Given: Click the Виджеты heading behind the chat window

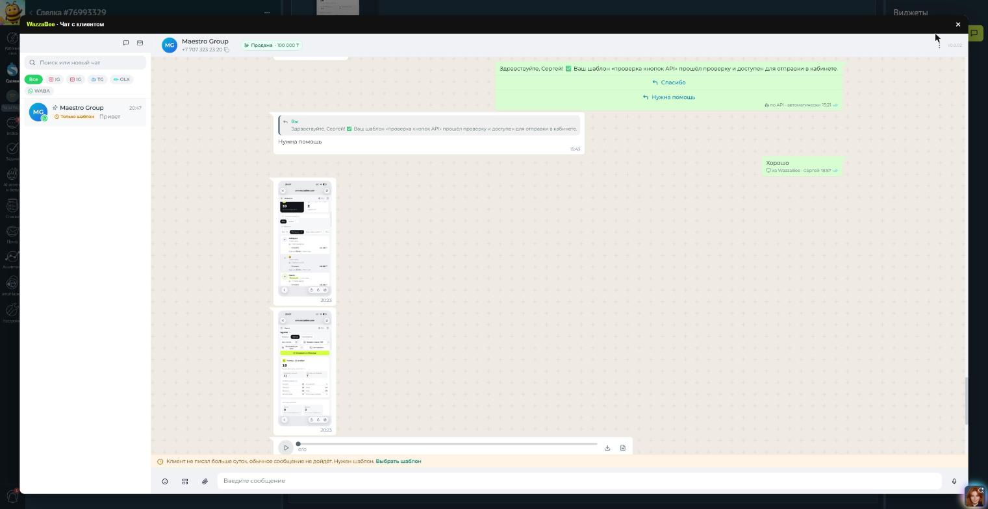Looking at the screenshot, I should click(911, 12).
